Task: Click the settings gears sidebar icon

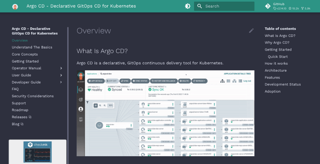Action: tap(80, 99)
